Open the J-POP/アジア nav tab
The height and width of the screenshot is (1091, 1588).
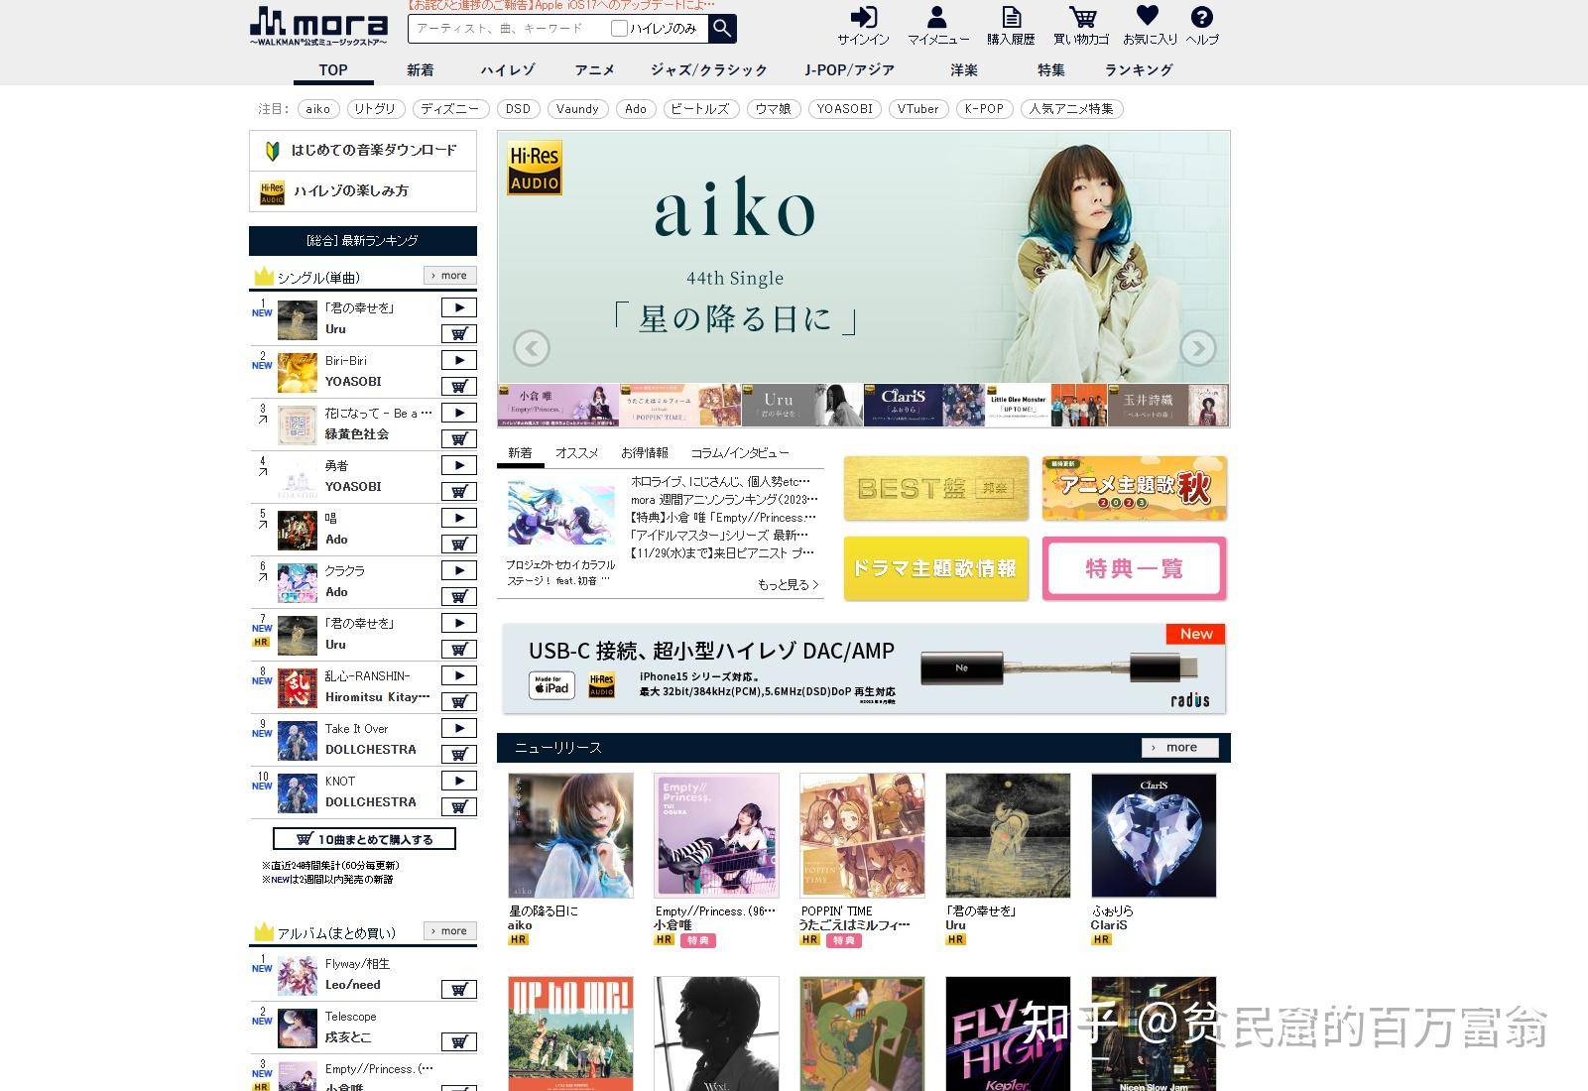tap(850, 70)
